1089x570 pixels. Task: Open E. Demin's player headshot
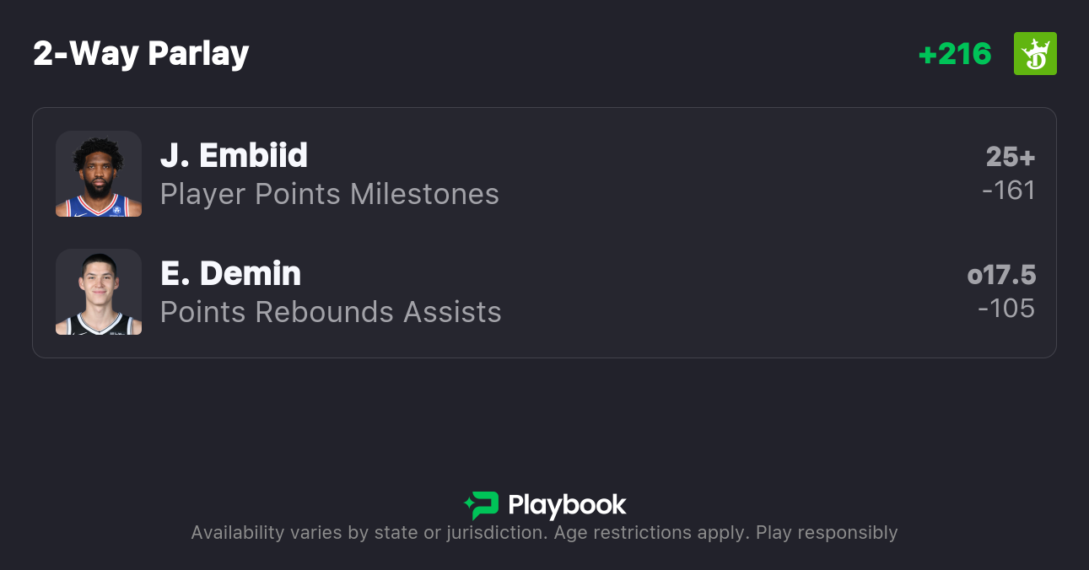[x=99, y=292]
